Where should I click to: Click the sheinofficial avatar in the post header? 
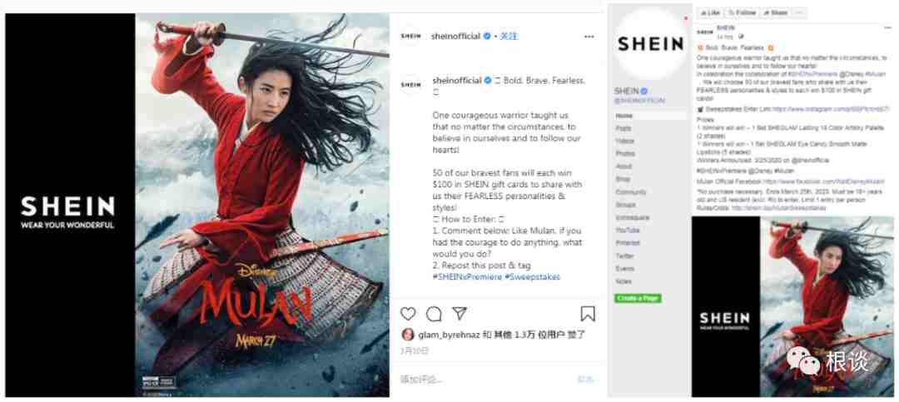410,36
